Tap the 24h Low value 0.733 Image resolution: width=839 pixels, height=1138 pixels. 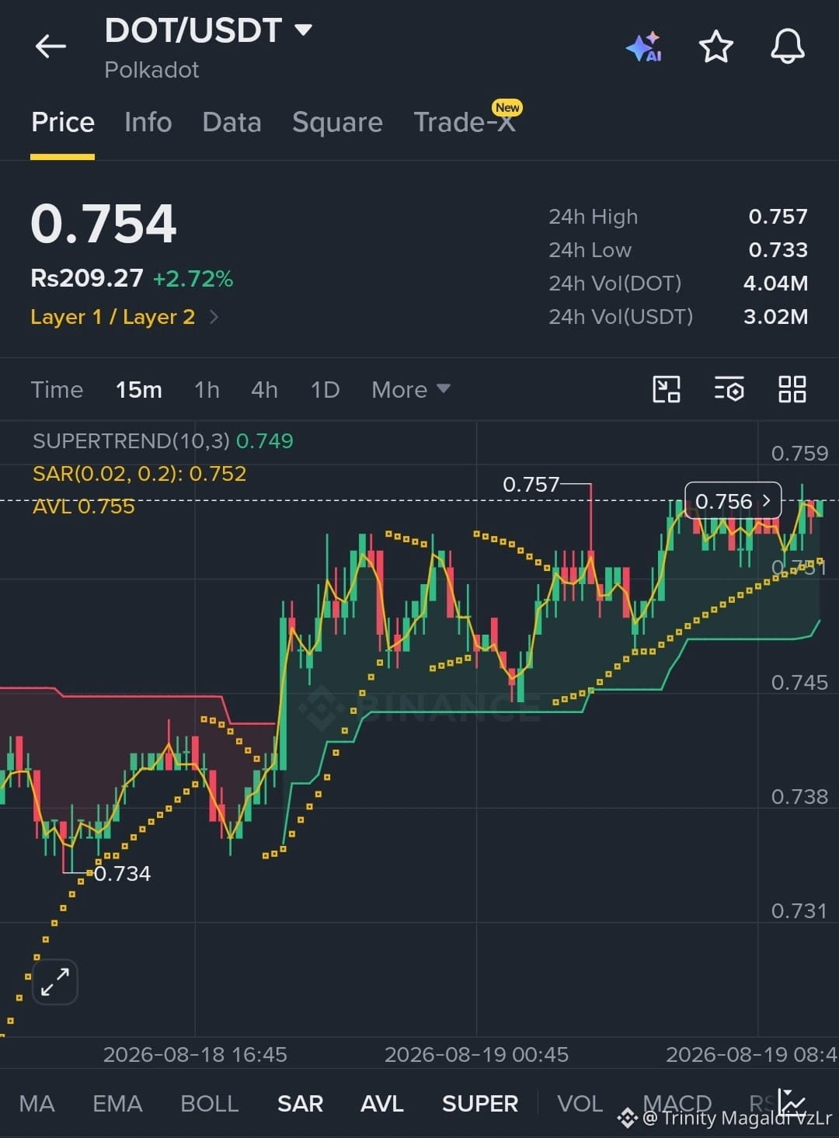click(778, 249)
